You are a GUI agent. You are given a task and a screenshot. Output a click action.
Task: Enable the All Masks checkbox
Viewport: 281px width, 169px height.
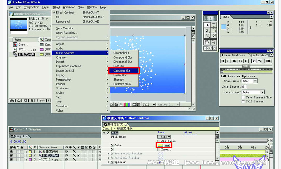point(159,141)
